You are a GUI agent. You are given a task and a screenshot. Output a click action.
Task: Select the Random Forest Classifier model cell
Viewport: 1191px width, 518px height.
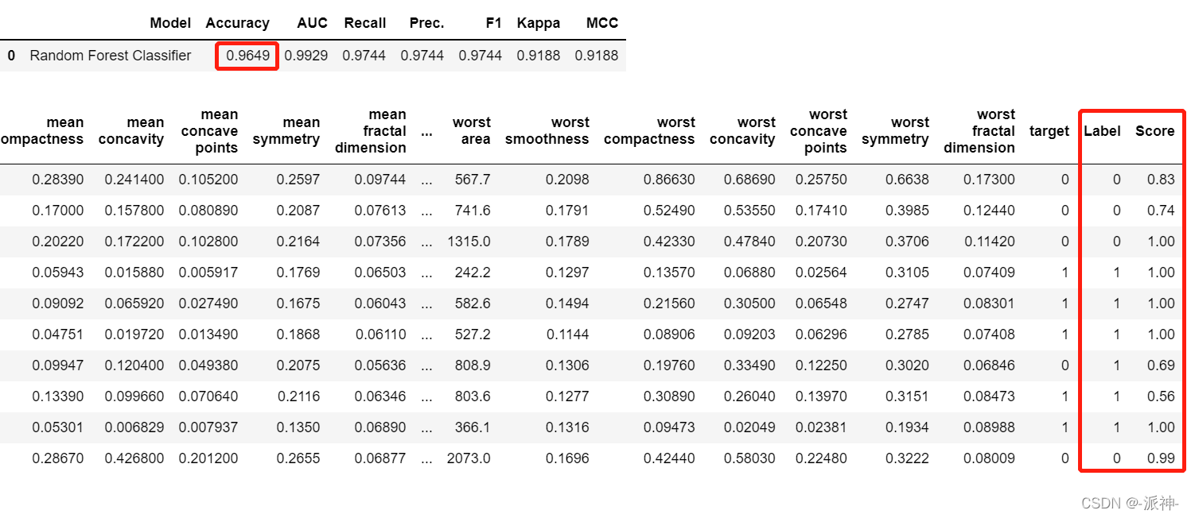click(x=111, y=56)
